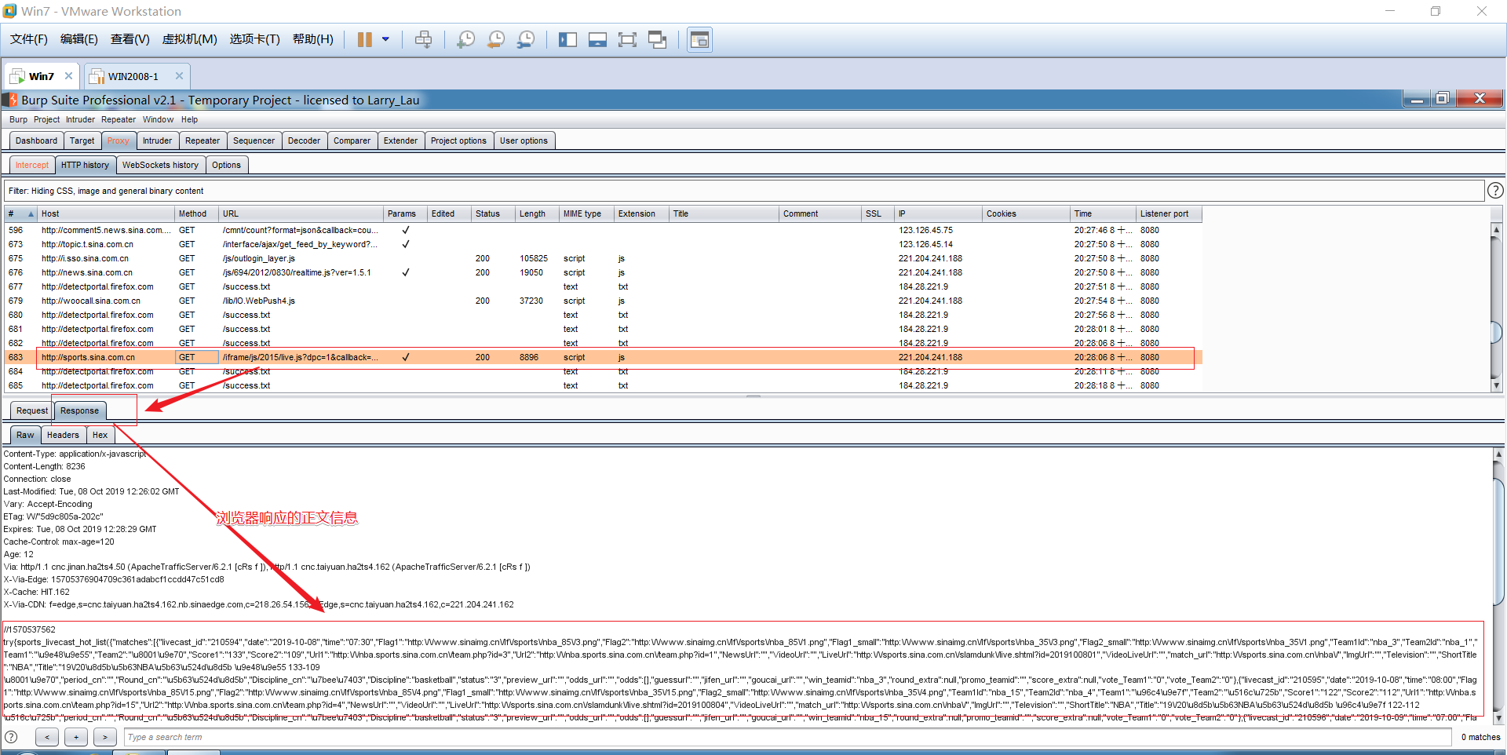The width and height of the screenshot is (1507, 755).
Task: Go to next search match button
Action: click(x=105, y=737)
